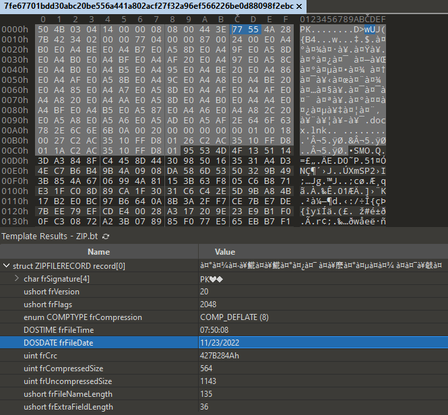
Task: Click the Value column header
Action: (x=224, y=251)
